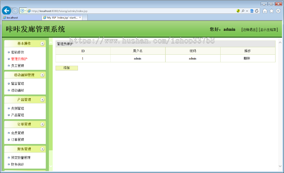This screenshot has width=284, height=173.
Task: Click the 添加 button
Action: pos(67,68)
